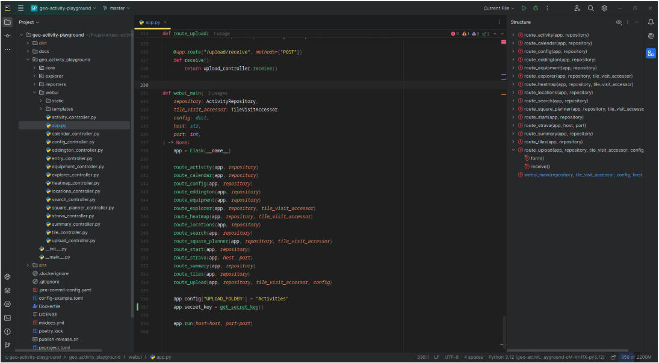Screen dimensions: 659x363
Task: Open the master branch dropdown
Action: (116, 8)
